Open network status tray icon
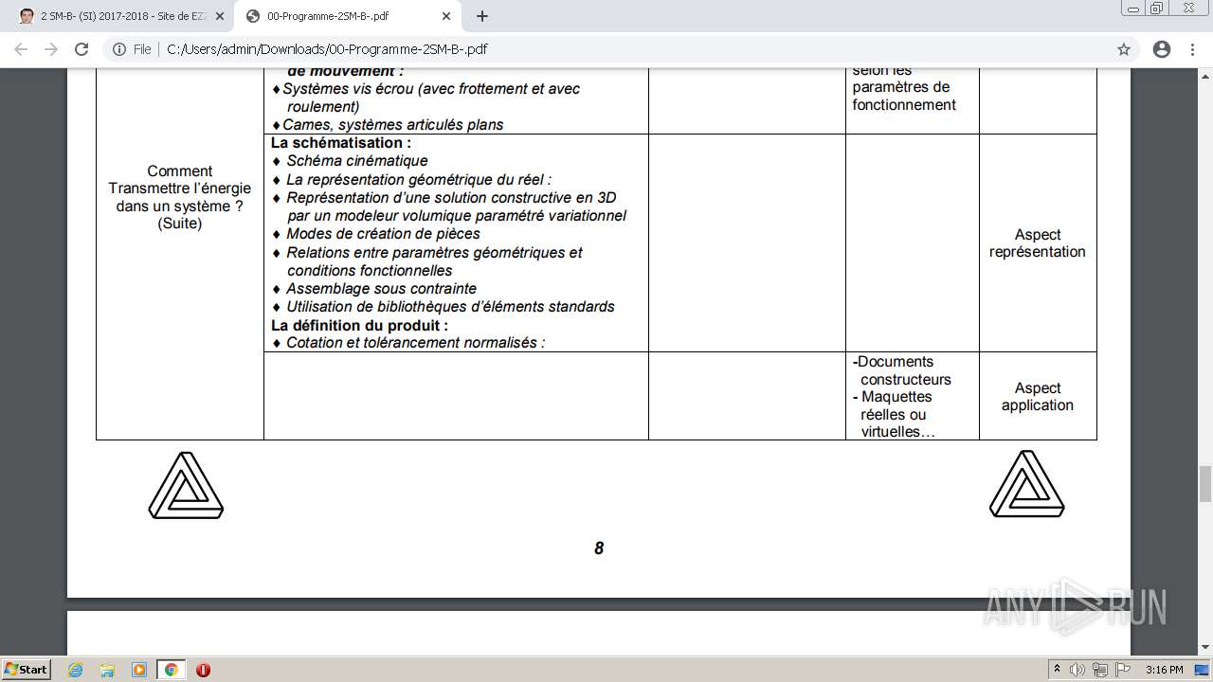The height and width of the screenshot is (682, 1213). point(1100,670)
